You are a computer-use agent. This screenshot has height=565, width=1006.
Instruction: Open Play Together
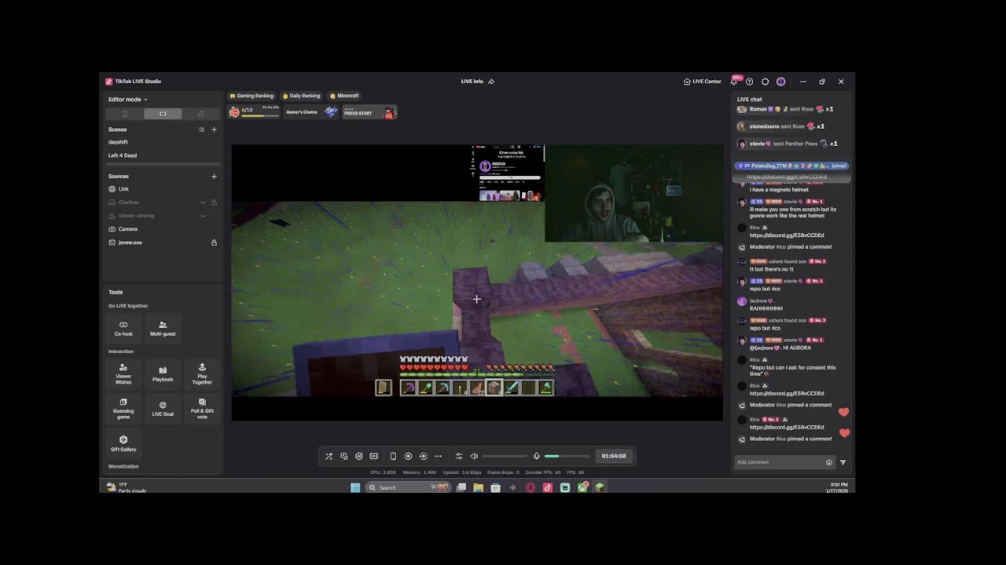click(202, 373)
